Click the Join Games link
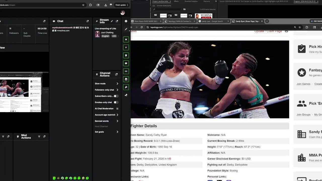 tap(303, 84)
